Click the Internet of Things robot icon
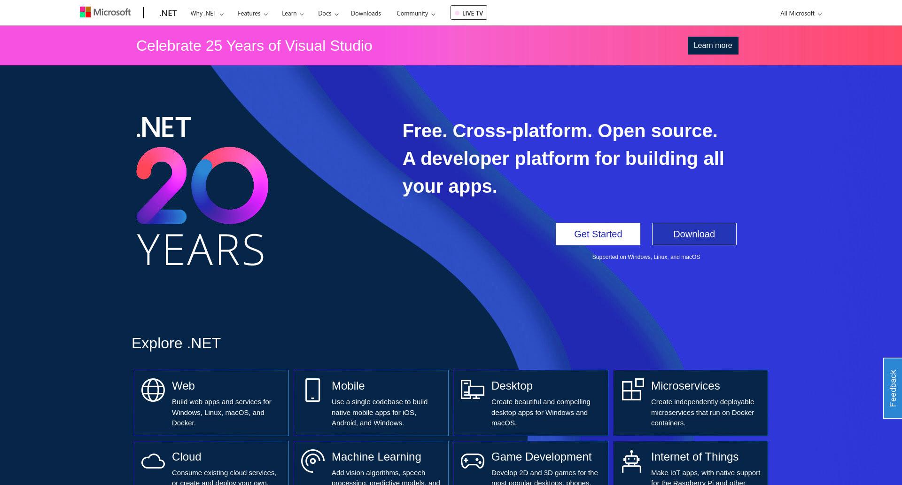Screen dimensions: 902x485 tap(631, 462)
